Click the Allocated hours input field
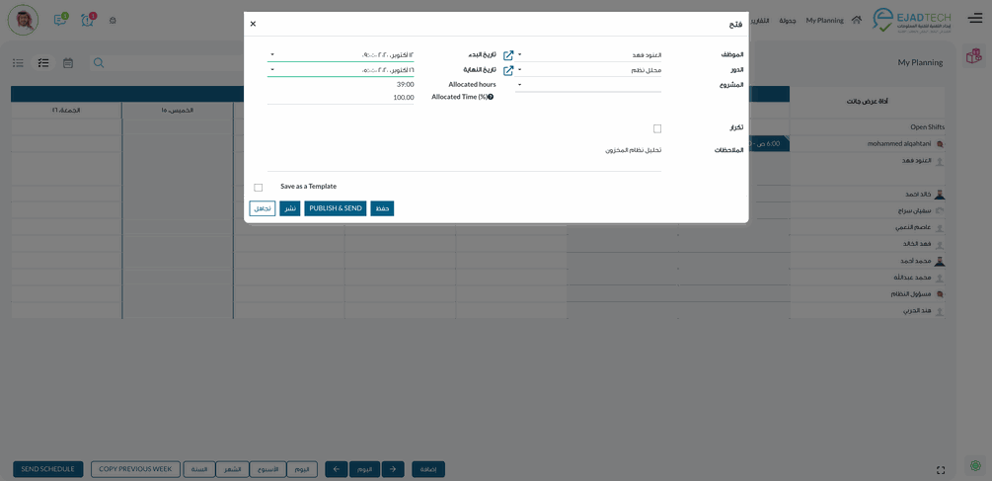Viewport: 992px width, 481px height. (341, 84)
